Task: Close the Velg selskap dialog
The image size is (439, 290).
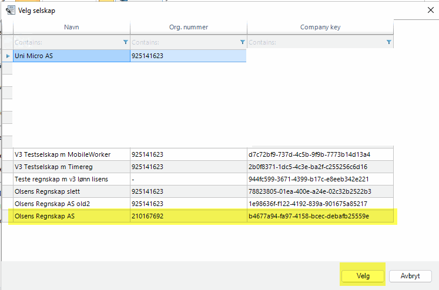Action: point(427,10)
